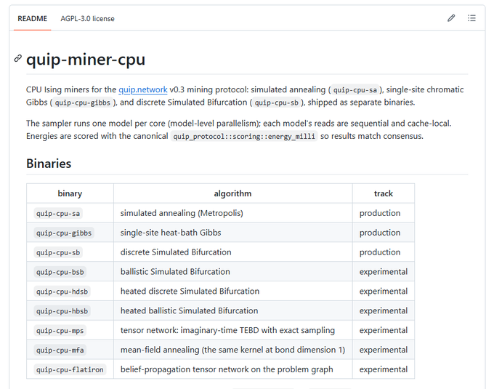Click quip_protocol::scoring::energy_milli inline code

[x=244, y=136]
